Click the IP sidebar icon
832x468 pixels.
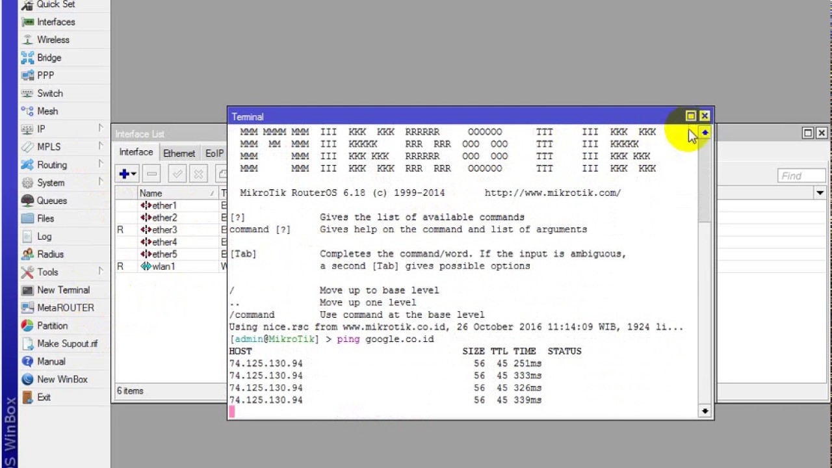click(27, 129)
